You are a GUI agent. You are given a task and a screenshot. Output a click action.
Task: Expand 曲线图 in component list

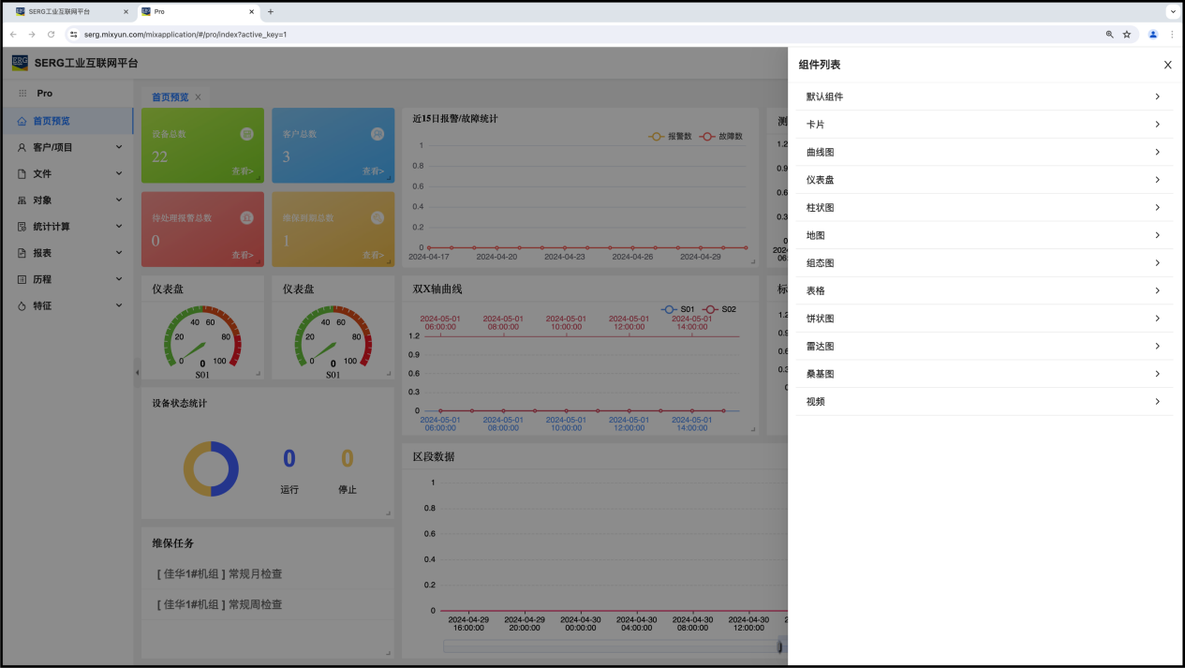[984, 152]
